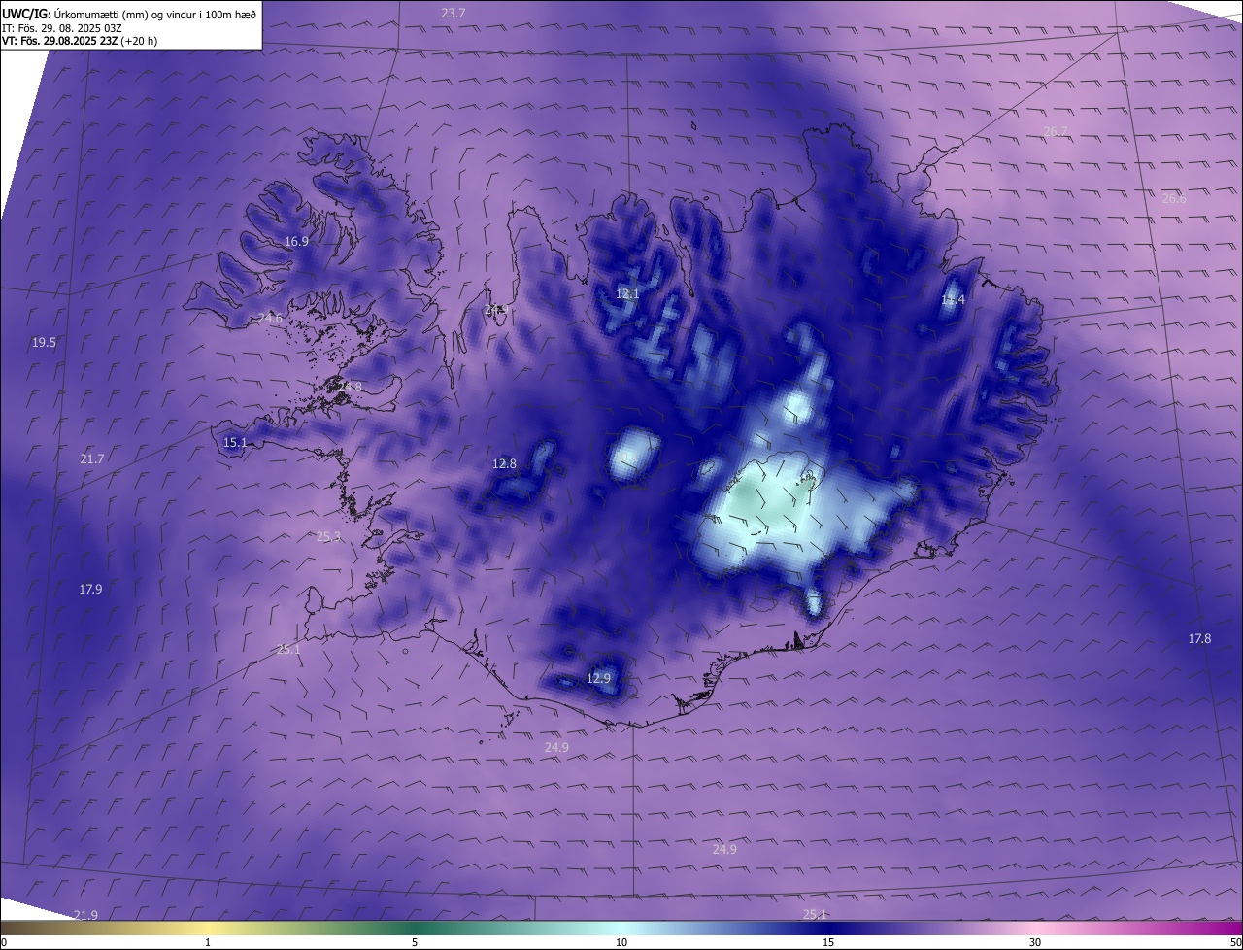Click the colorbar tick label 15

(x=828, y=942)
